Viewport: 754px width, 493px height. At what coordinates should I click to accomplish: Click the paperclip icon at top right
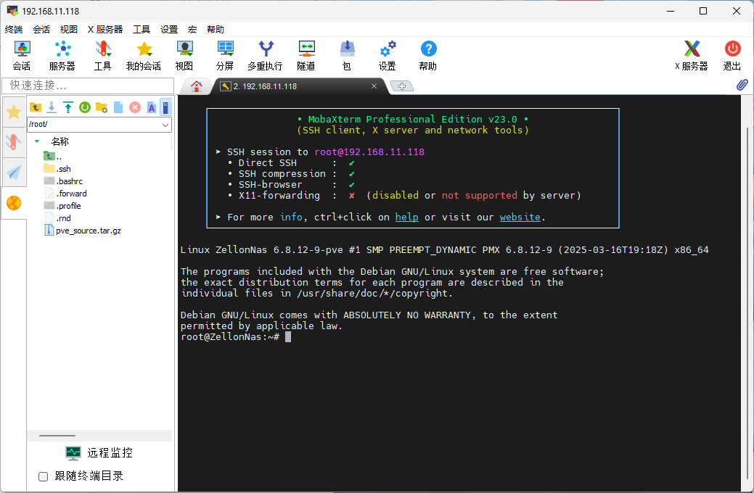pos(742,85)
